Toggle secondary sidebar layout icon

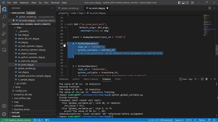(187, 2)
